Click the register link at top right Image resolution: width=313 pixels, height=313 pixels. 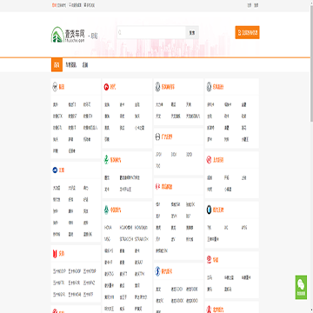tap(256, 5)
